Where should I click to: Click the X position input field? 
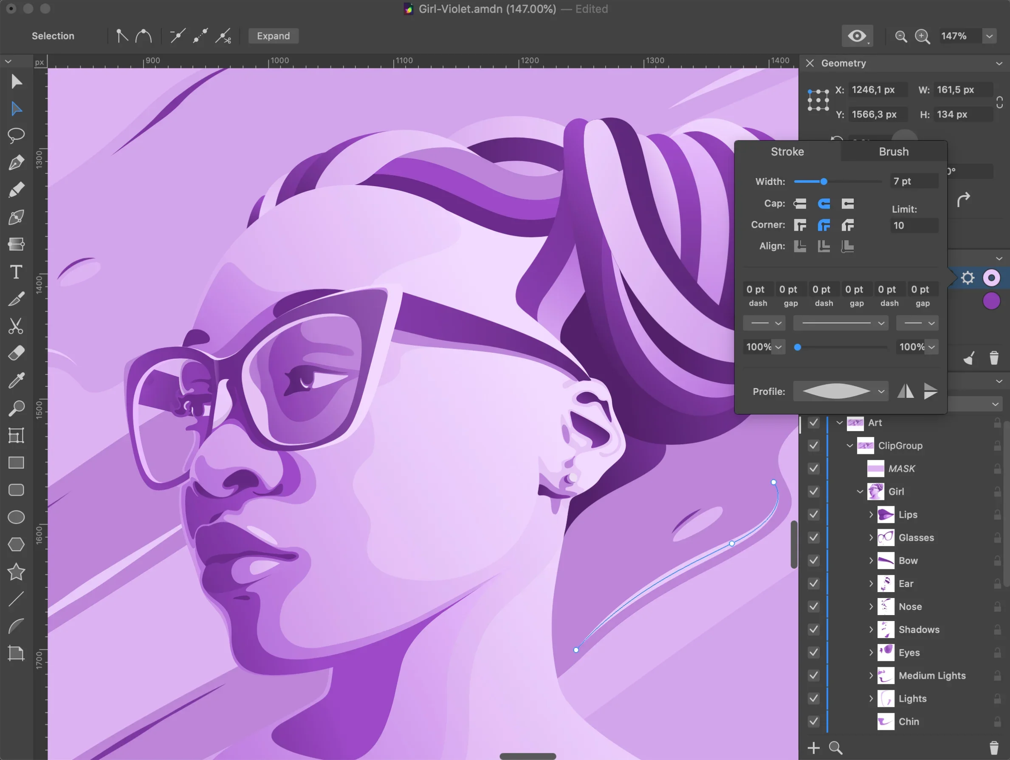877,90
